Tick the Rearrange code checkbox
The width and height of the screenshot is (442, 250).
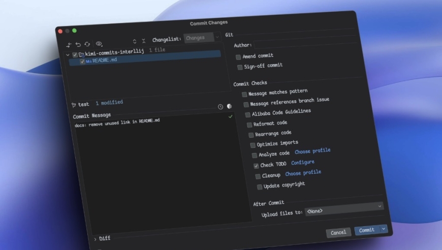(251, 135)
